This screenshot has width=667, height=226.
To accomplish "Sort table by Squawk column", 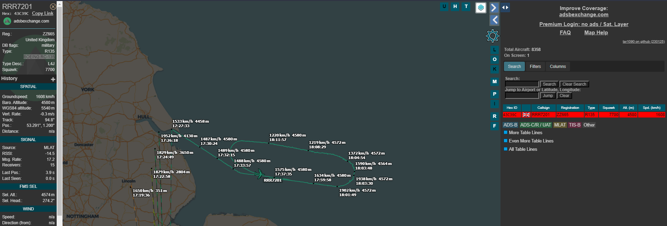I will click(x=609, y=108).
